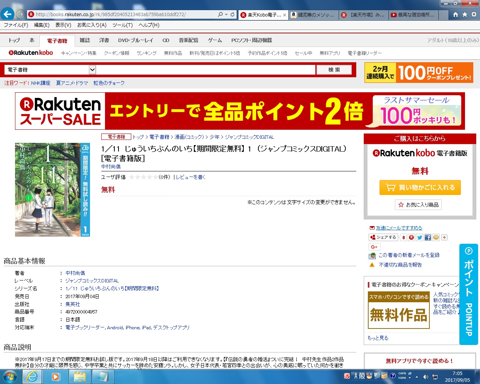Click the author mail registration icon
The width and height of the screenshot is (480, 384).
pyautogui.click(x=372, y=255)
